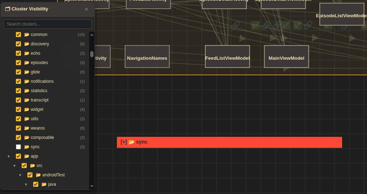The height and width of the screenshot is (194, 367).
Task: Toggle the wearos cluster checkbox
Action: tap(18, 128)
